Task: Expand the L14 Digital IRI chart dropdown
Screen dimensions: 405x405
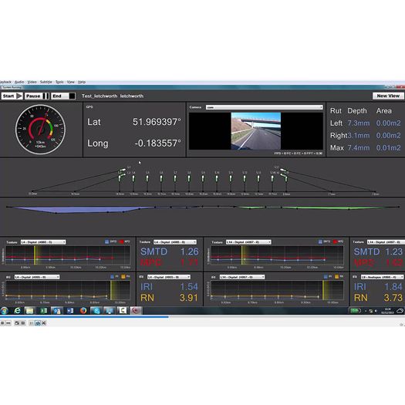Action: (x=242, y=277)
